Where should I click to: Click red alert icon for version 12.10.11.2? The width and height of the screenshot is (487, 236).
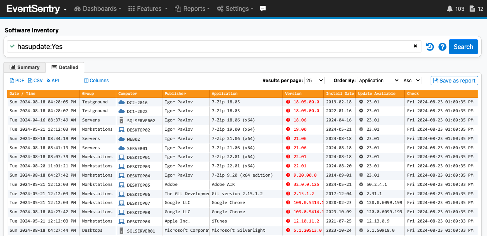[288, 221]
